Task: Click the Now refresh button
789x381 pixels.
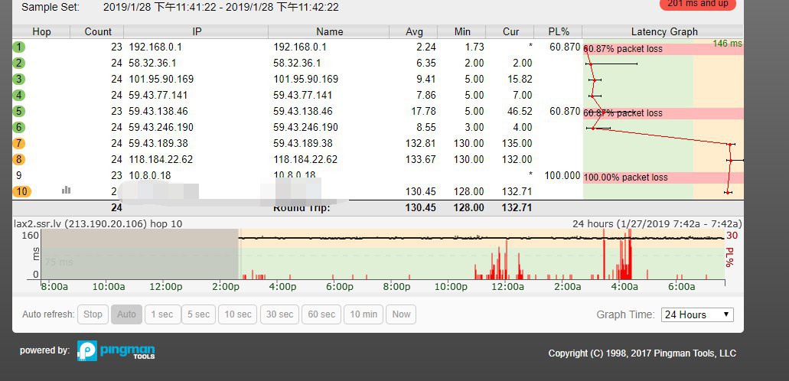Action: coord(401,314)
